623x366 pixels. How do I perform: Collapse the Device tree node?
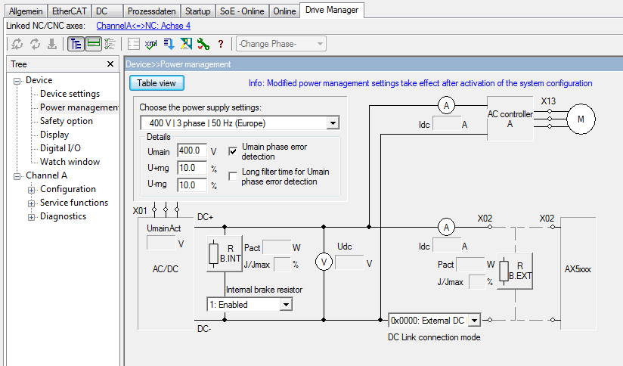(17, 81)
